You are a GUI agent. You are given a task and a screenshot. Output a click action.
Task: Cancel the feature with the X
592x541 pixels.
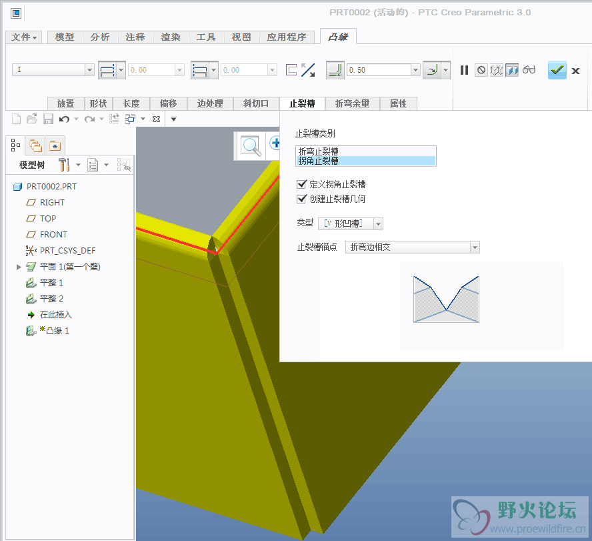(x=575, y=71)
